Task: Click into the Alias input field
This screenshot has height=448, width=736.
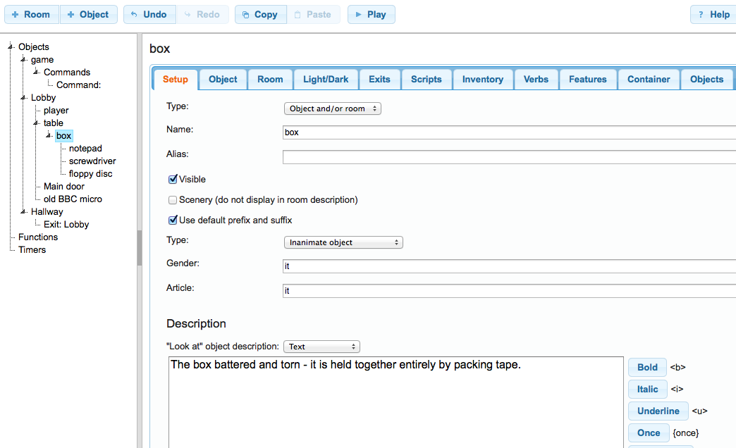Action: 508,157
